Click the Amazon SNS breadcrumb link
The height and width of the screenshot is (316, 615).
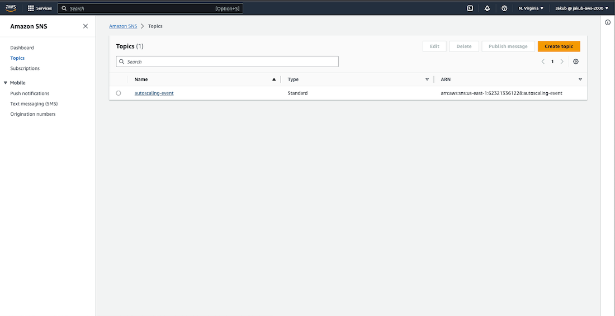(x=123, y=26)
